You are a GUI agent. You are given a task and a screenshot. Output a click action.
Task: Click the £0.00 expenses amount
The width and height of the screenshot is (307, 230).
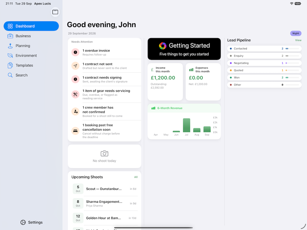[x=196, y=78]
